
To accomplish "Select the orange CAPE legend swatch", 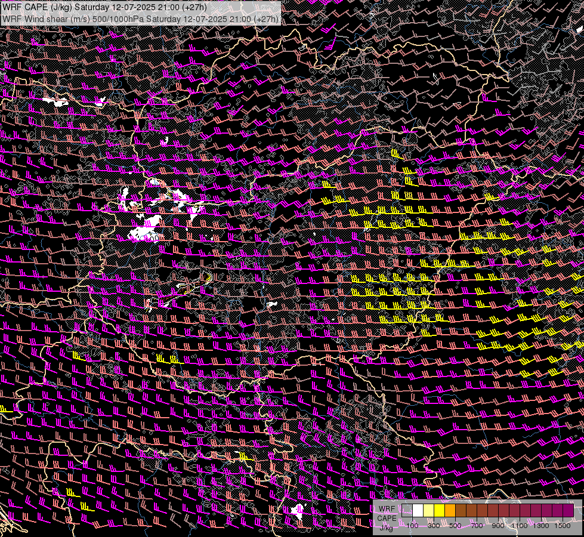I will pos(450,510).
